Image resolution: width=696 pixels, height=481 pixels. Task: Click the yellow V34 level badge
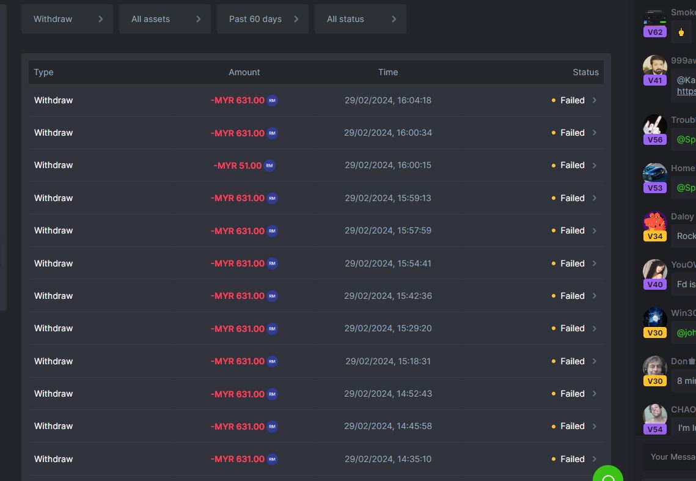coord(654,236)
